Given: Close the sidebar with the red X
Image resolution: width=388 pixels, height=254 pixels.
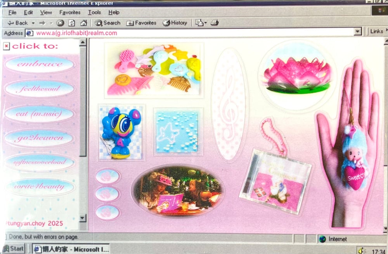Looking at the screenshot, I should 6,46.
